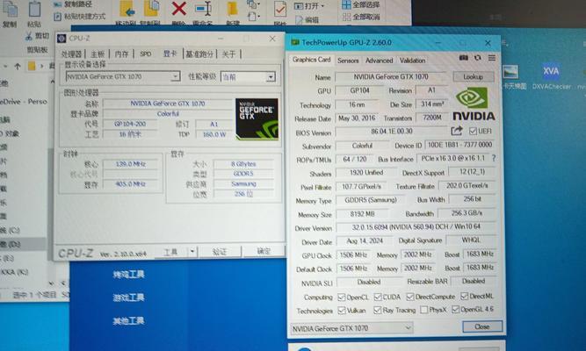The height and width of the screenshot is (351, 586).
Task: Click the edit (编辑) item in ribbon
Action: coord(307,20)
